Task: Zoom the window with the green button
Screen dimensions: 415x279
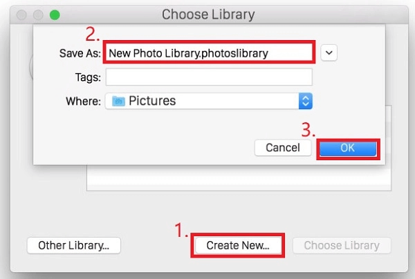Action: coord(55,14)
